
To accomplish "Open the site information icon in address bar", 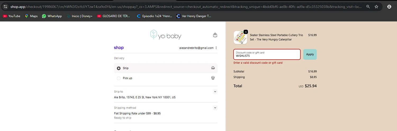I will pyautogui.click(x=5, y=7).
